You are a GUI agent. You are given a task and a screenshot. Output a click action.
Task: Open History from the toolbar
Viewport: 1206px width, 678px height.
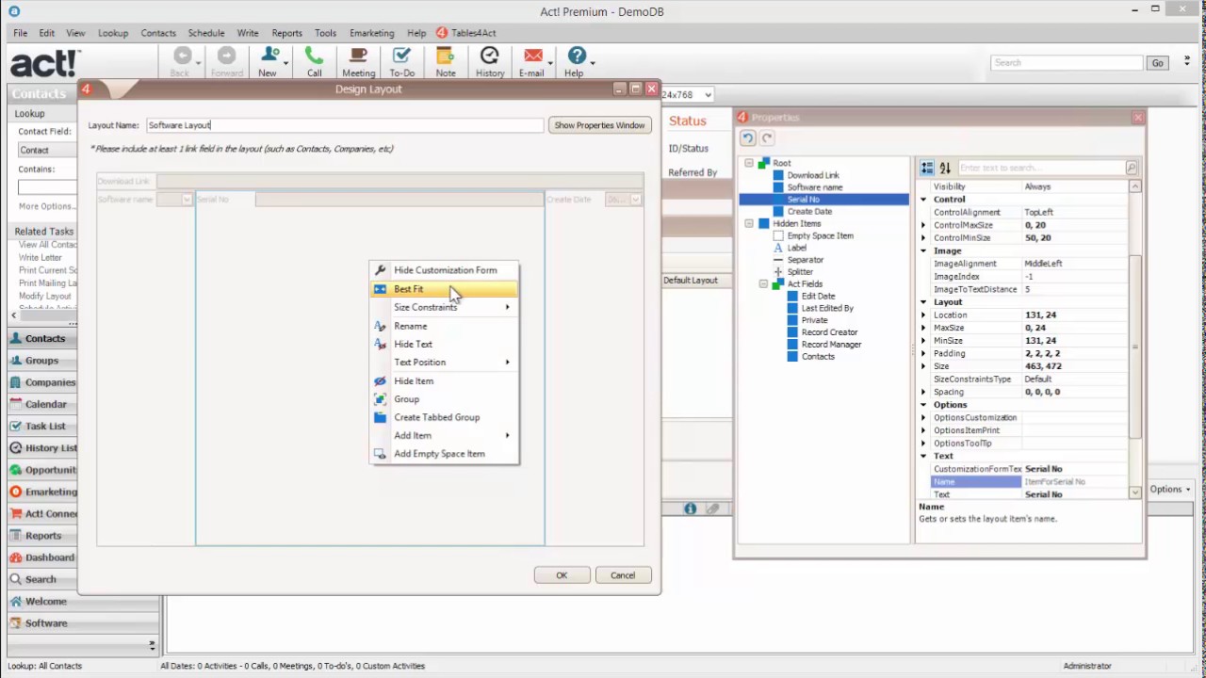tap(490, 62)
